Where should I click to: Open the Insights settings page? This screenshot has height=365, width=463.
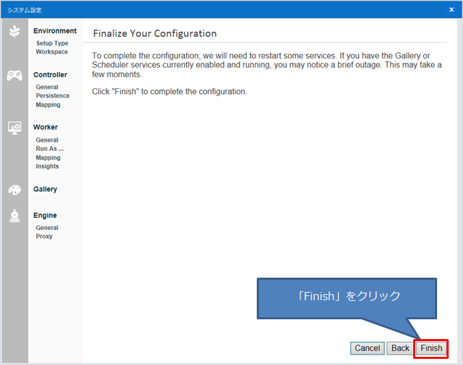click(x=47, y=166)
